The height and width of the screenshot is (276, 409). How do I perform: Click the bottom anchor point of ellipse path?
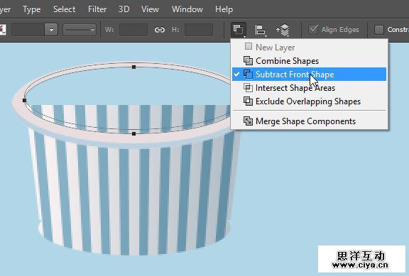(x=133, y=133)
